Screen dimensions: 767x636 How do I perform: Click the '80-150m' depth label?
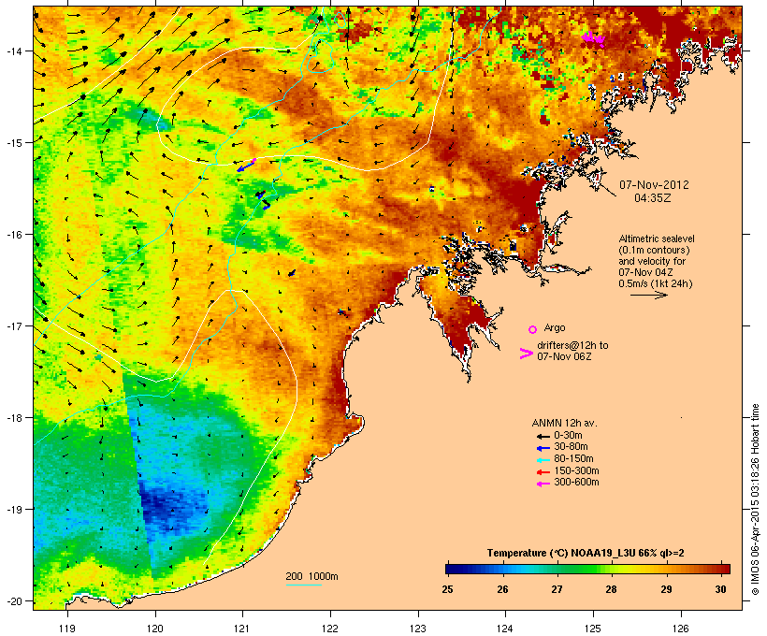573,459
